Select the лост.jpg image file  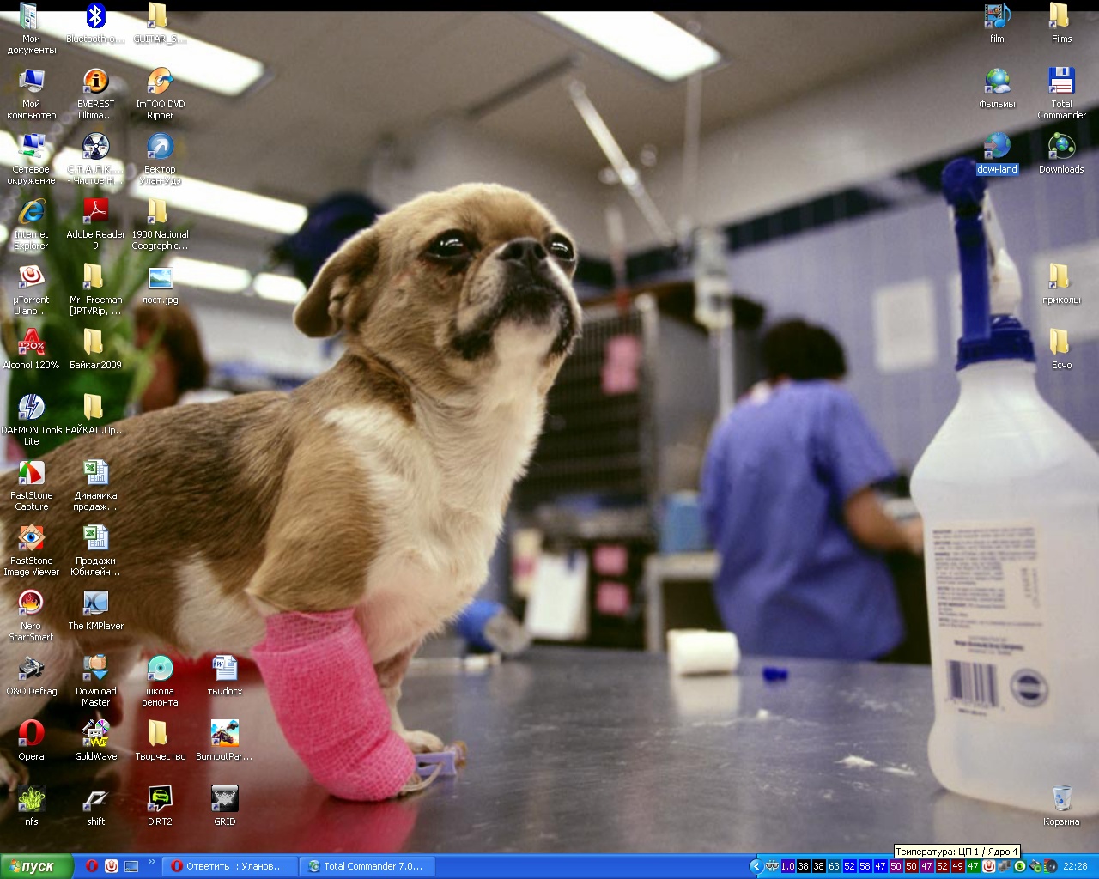[160, 284]
